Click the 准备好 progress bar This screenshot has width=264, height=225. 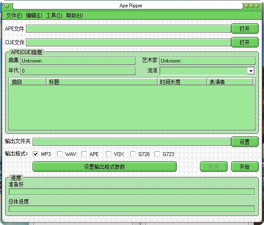132,192
